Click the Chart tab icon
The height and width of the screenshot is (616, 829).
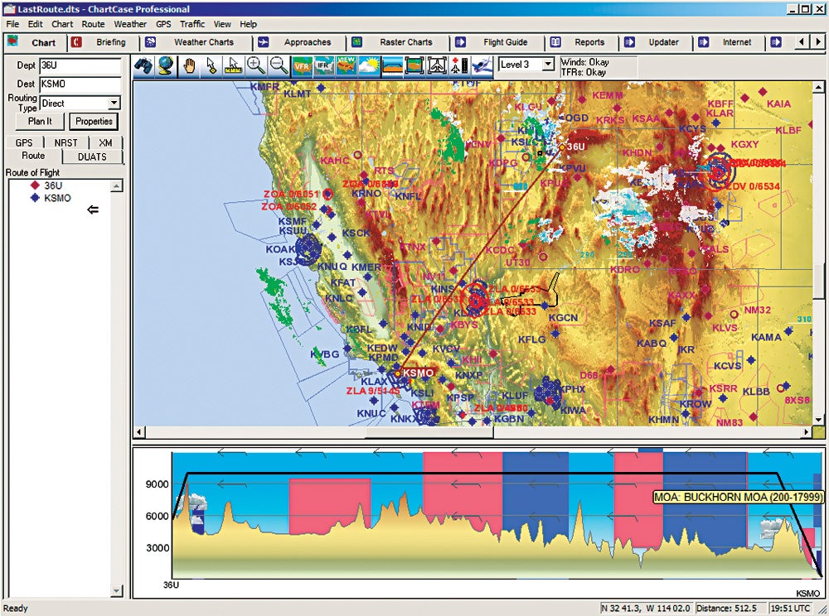pyautogui.click(x=12, y=41)
